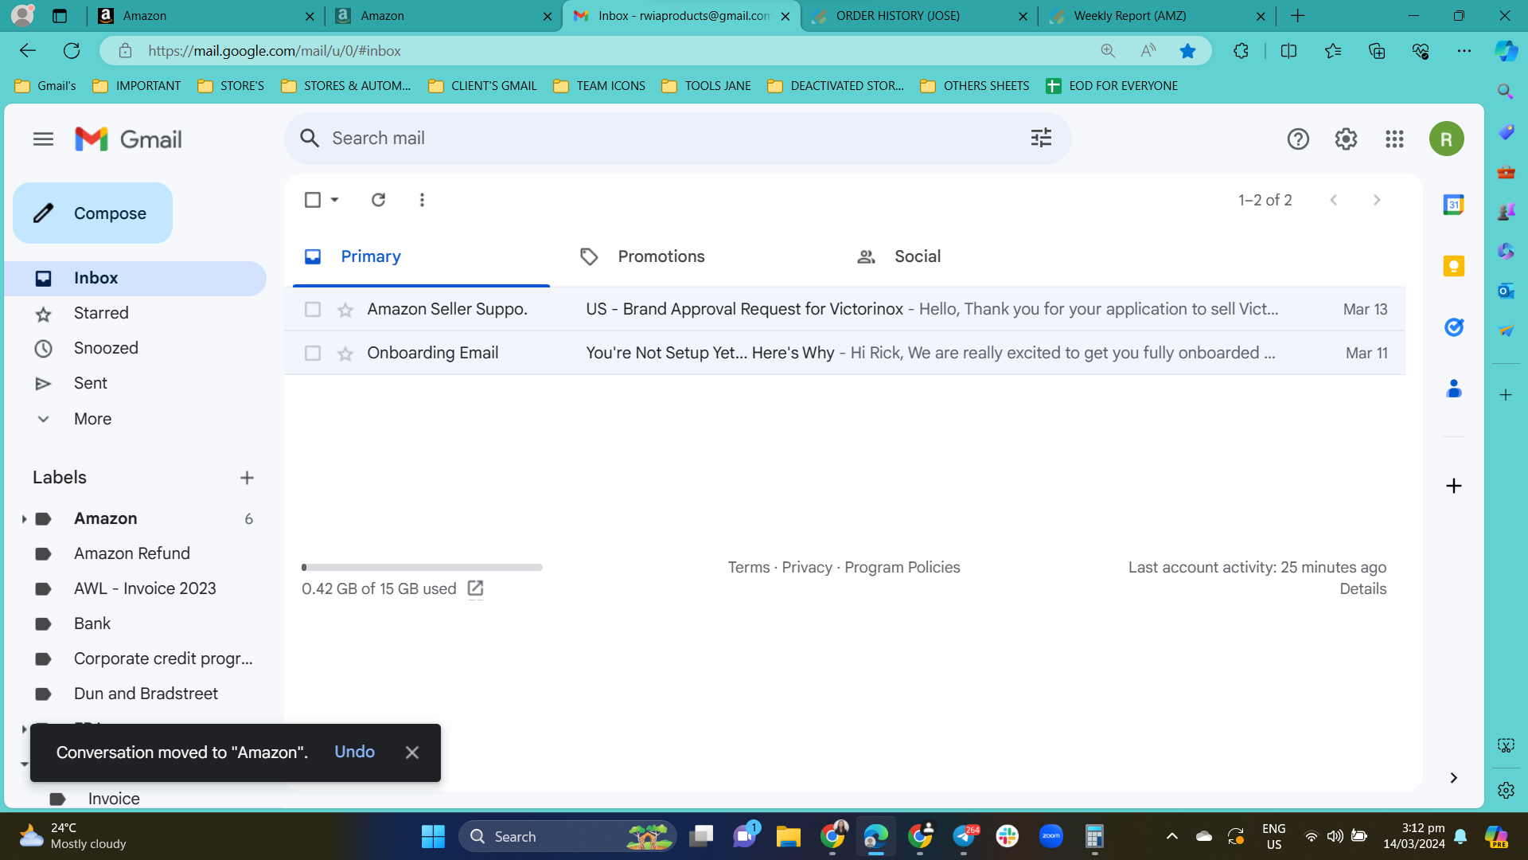The image size is (1528, 860).
Task: Create a new label plus icon
Action: (x=247, y=478)
